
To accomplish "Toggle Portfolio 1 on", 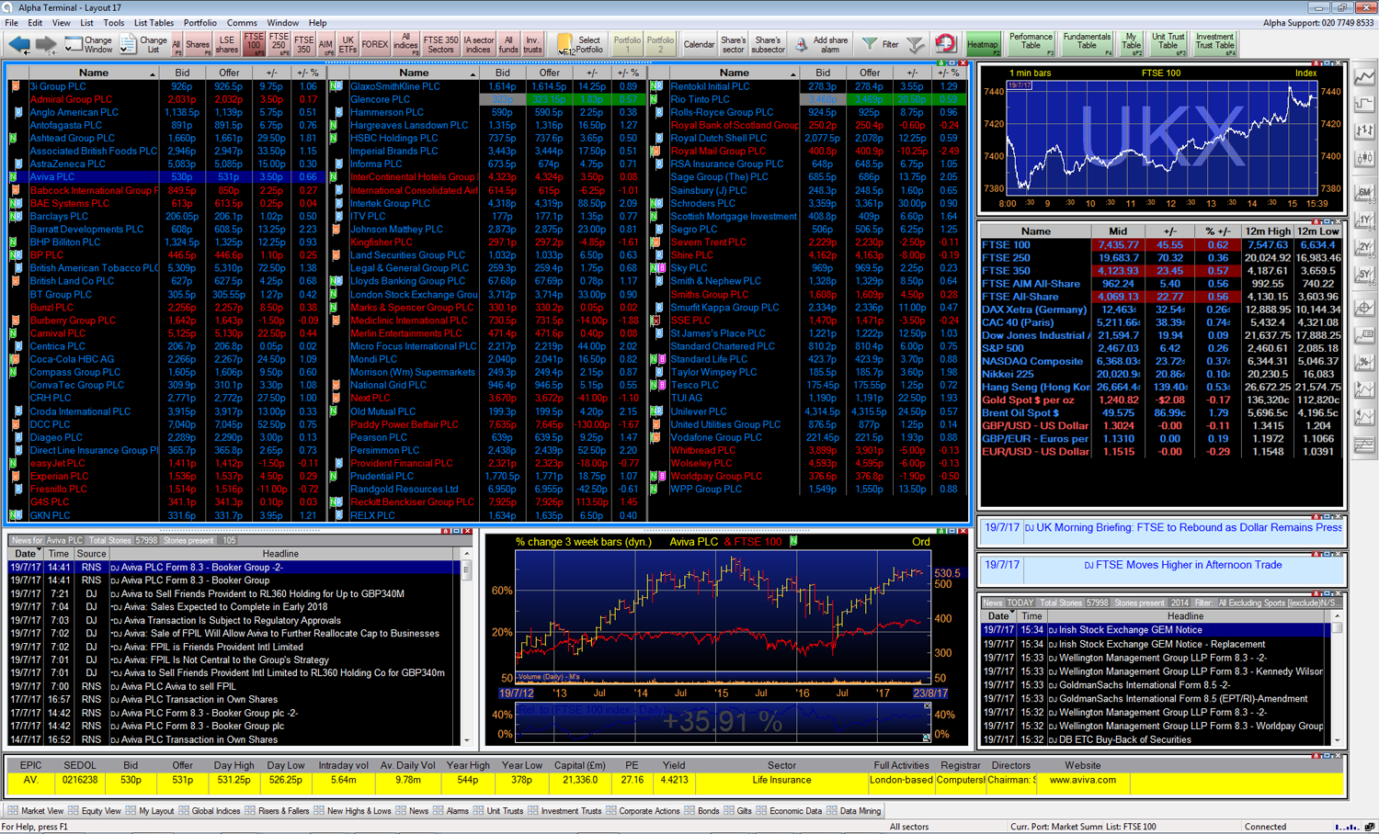I will [629, 43].
